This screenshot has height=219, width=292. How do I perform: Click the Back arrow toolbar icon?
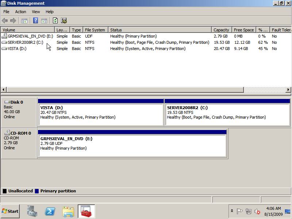5,20
